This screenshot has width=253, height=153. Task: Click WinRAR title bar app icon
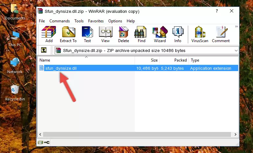40,11
